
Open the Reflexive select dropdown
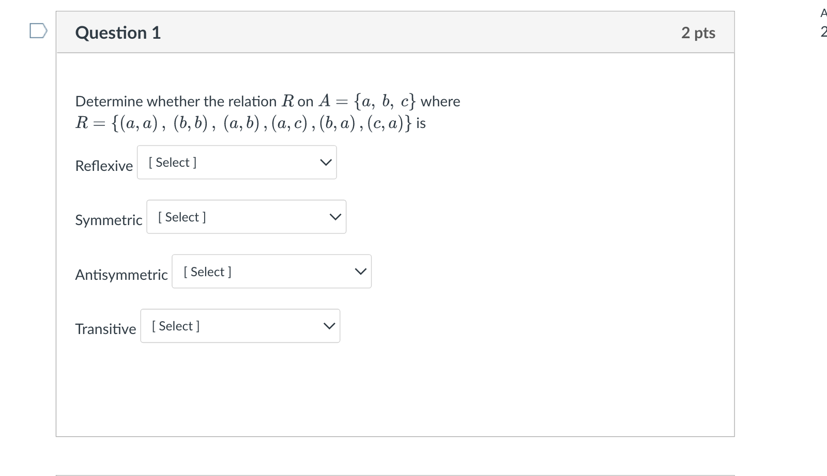[x=237, y=163]
